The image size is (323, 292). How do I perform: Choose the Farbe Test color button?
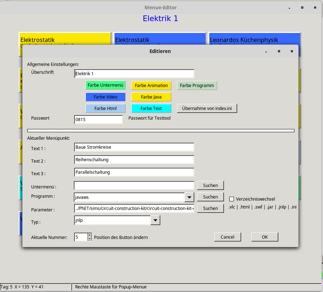151,108
